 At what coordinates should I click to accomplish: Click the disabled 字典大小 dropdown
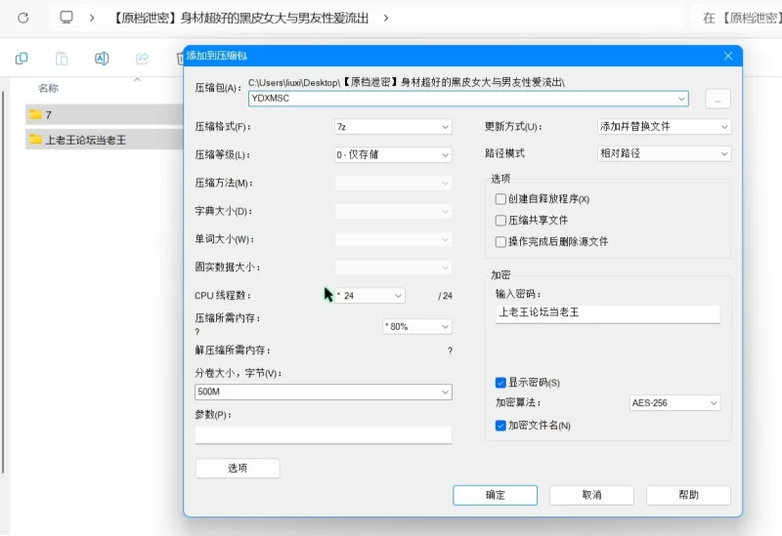coord(393,211)
